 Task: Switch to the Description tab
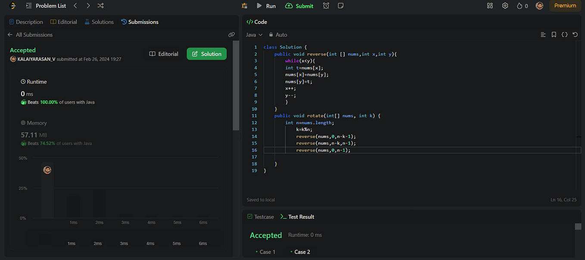click(26, 22)
